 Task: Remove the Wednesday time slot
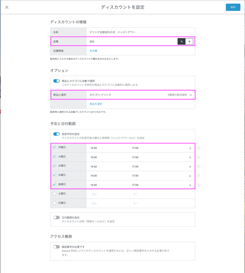click(x=190, y=167)
